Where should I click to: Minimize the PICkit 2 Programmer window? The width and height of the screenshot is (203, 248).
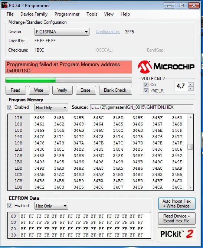point(169,6)
